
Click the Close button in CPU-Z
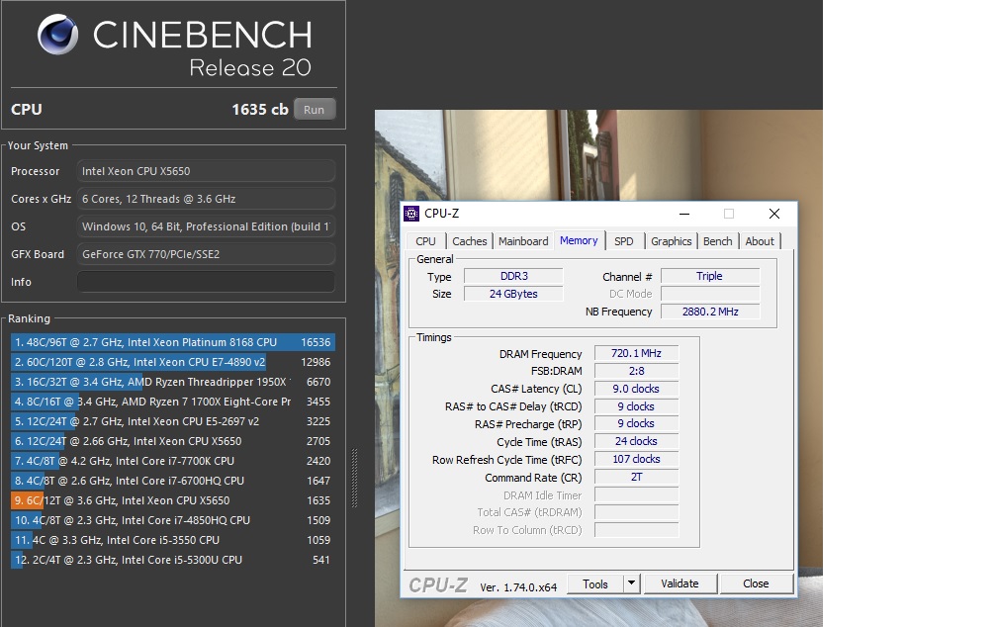pyautogui.click(x=756, y=583)
